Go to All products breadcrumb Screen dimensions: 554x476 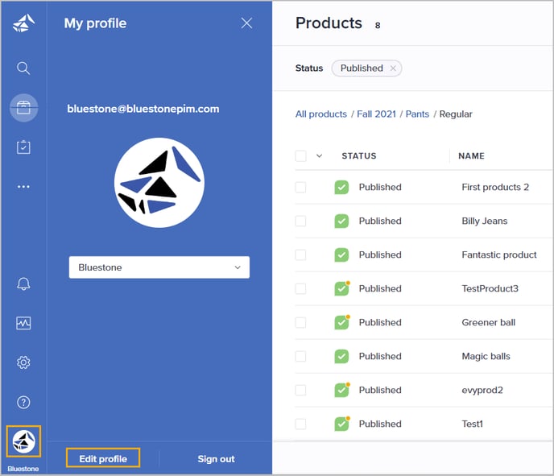tap(320, 114)
